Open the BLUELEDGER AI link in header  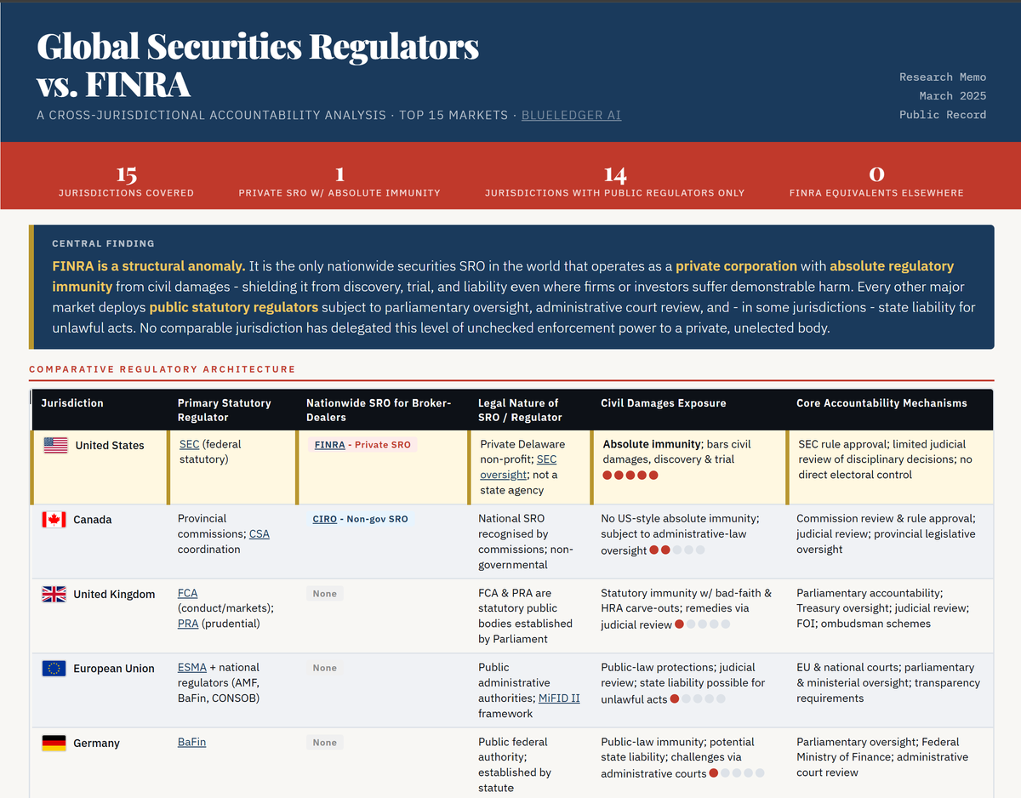(571, 115)
